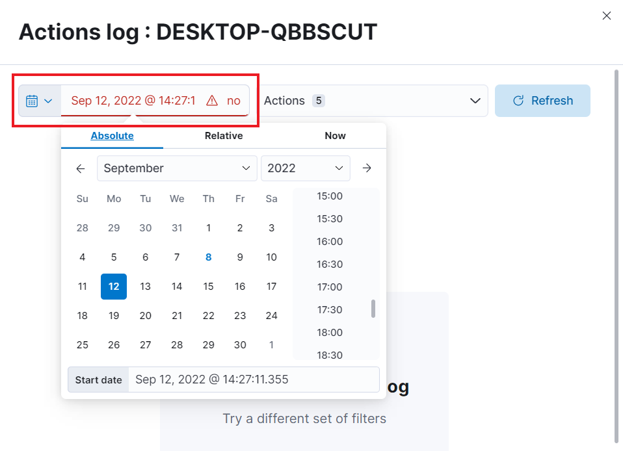Open the September month dropdown
623x451 pixels.
(177, 168)
